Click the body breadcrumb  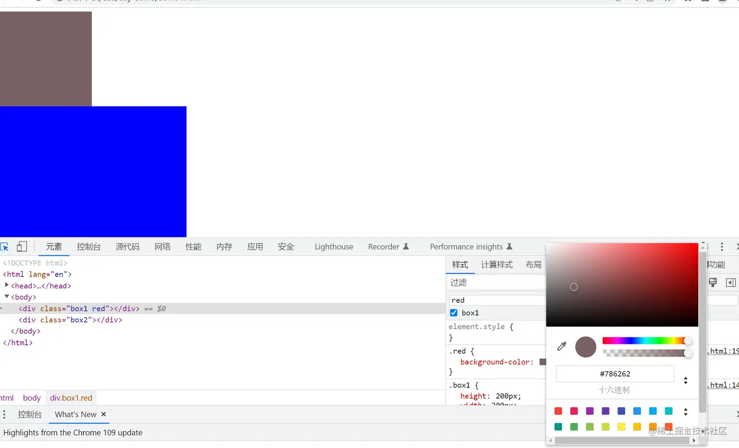point(32,398)
